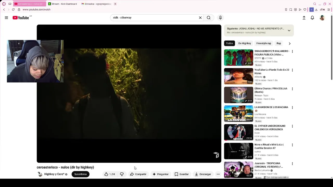
Task: Open the Opera main menu icon
Action: [4, 4]
